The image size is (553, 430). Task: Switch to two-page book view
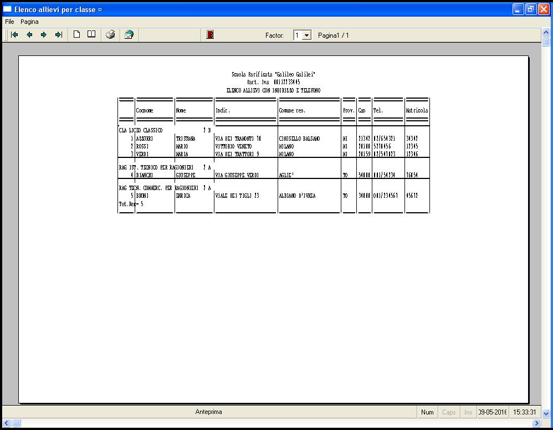(x=91, y=34)
